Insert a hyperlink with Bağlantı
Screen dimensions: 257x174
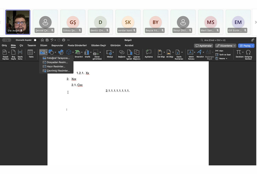122,54
